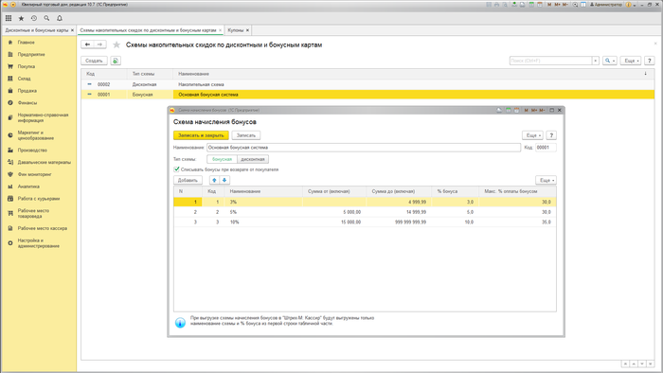Click Администратор user button
This screenshot has height=373, width=663.
[606, 5]
